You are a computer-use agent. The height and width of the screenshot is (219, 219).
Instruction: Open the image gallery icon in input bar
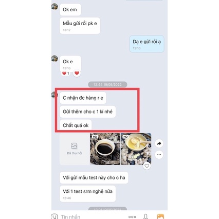pyautogui.click(x=160, y=216)
